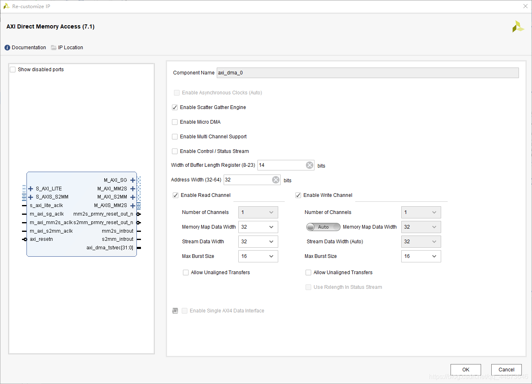
Task: Expand the S_AXI_LITE interface plus icon
Action: click(31, 189)
